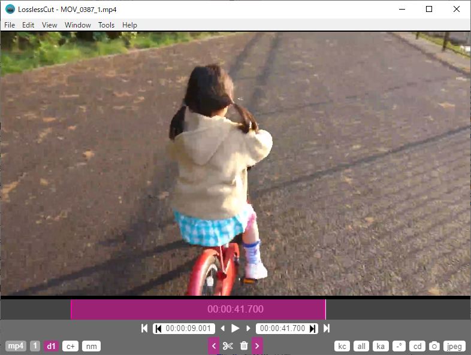Open the View menu

point(50,25)
